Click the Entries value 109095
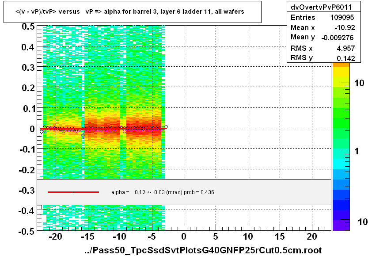 (342, 17)
